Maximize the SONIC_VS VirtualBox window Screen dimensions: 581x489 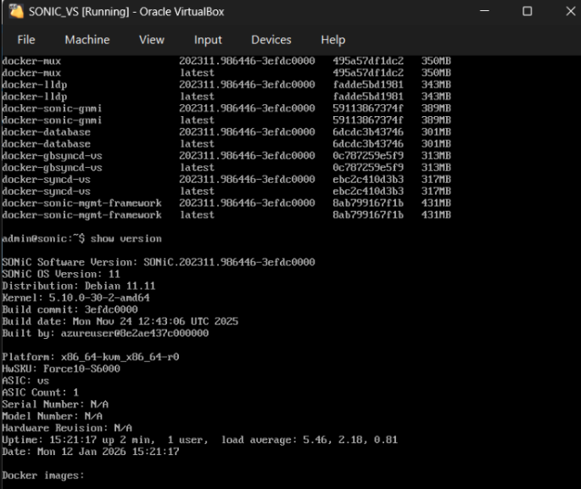[527, 11]
